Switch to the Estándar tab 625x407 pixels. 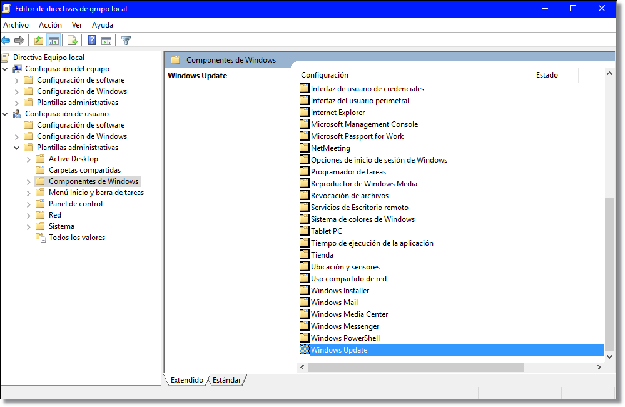pos(227,380)
